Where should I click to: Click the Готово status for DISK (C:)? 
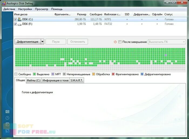click(169, 19)
